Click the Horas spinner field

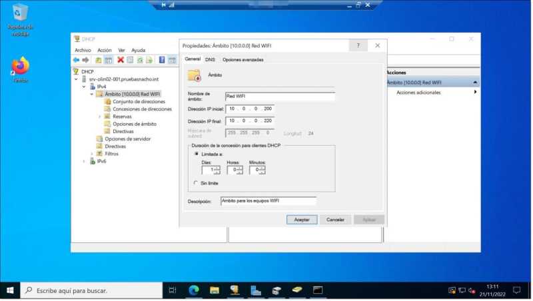pos(235,170)
